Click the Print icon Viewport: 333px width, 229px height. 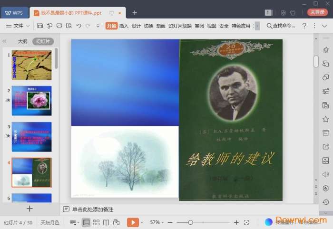pos(59,26)
